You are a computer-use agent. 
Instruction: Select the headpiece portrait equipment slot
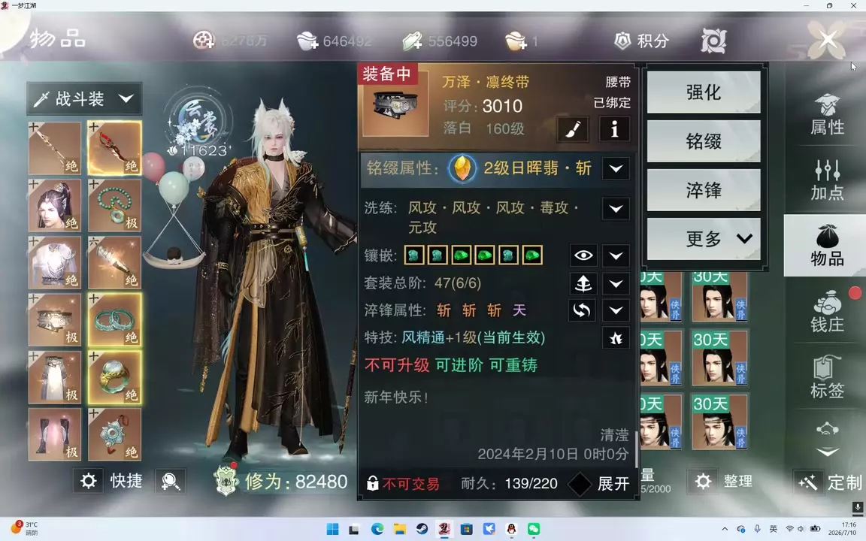click(55, 205)
